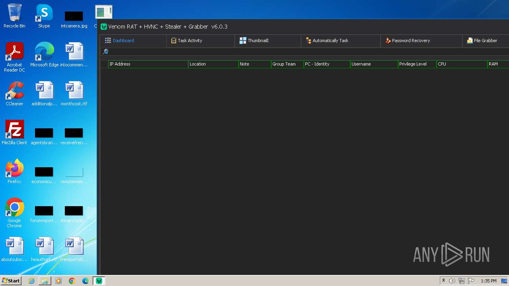This screenshot has height=286, width=509.
Task: Switch to the Task Activity tab
Action: (x=200, y=41)
